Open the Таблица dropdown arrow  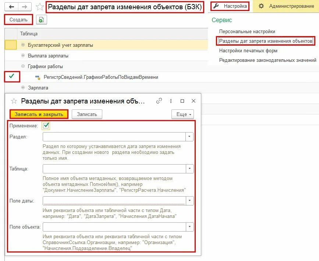coord(189,169)
